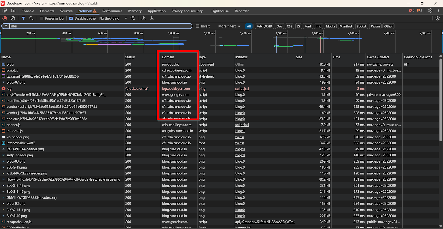443x229 pixels.
Task: Stop recording network log
Action: point(5,18)
